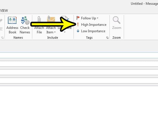Click the second header address field
158x116 pixels.
(79, 64)
